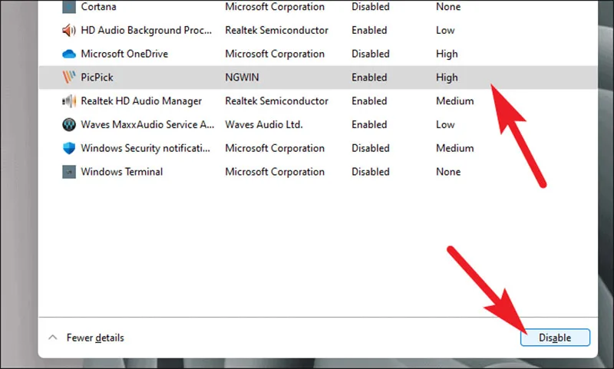The width and height of the screenshot is (614, 369).
Task: Click the Windows Security shield icon
Action: click(x=69, y=148)
